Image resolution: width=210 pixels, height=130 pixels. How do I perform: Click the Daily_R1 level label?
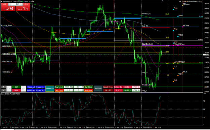pyautogui.click(x=145, y=26)
